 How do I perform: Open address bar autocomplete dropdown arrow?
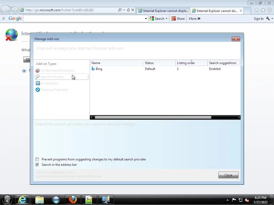tap(124, 10)
